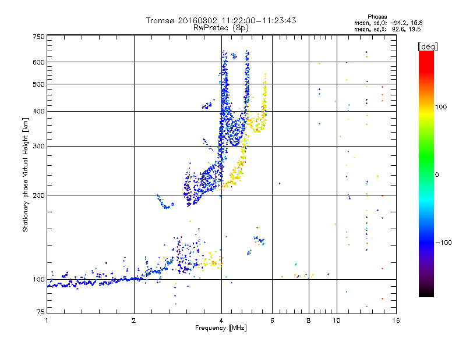Click the "Phases" header text

[x=377, y=17]
